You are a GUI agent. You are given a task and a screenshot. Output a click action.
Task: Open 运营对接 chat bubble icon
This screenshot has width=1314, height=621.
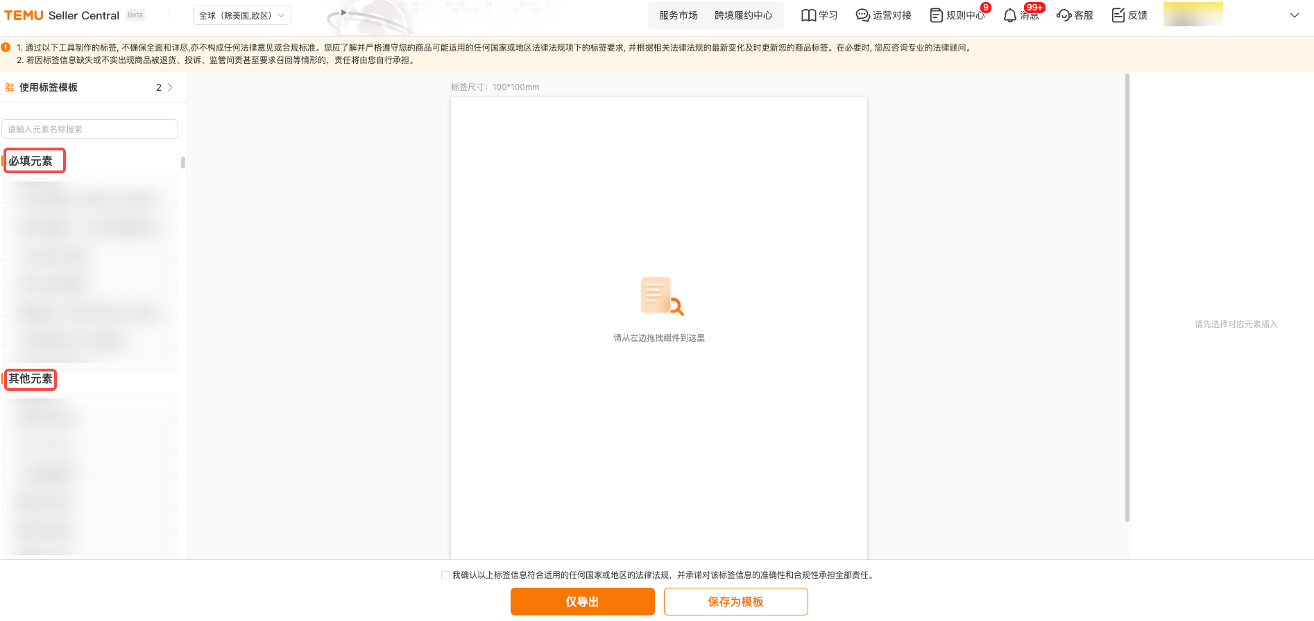[862, 15]
